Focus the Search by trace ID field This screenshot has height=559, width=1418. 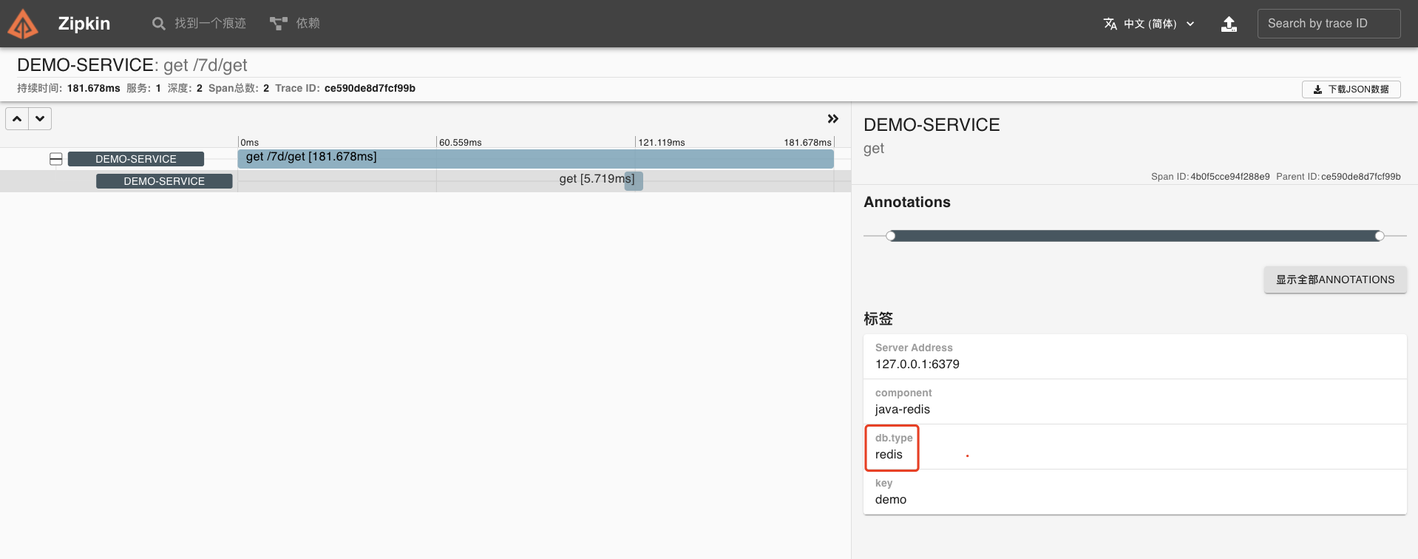click(x=1329, y=24)
